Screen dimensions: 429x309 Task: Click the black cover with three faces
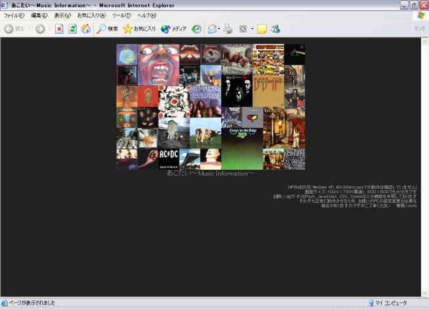click(237, 91)
